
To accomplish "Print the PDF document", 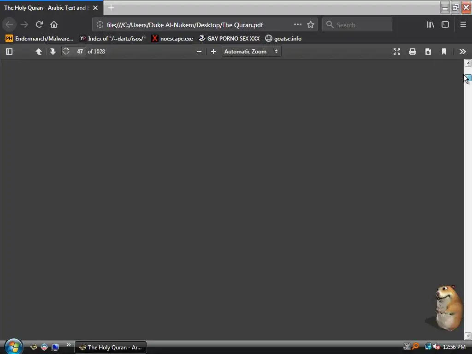I will [413, 52].
